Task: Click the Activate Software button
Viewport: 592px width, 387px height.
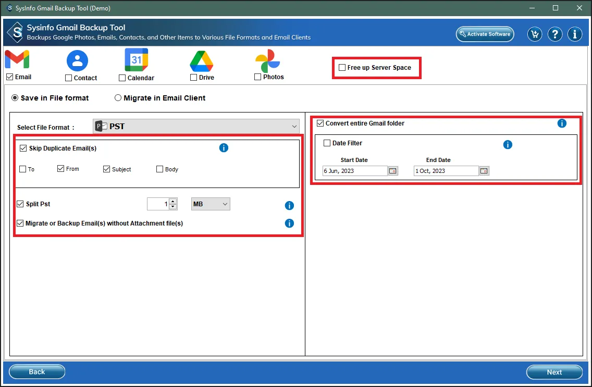Action: tap(485, 34)
